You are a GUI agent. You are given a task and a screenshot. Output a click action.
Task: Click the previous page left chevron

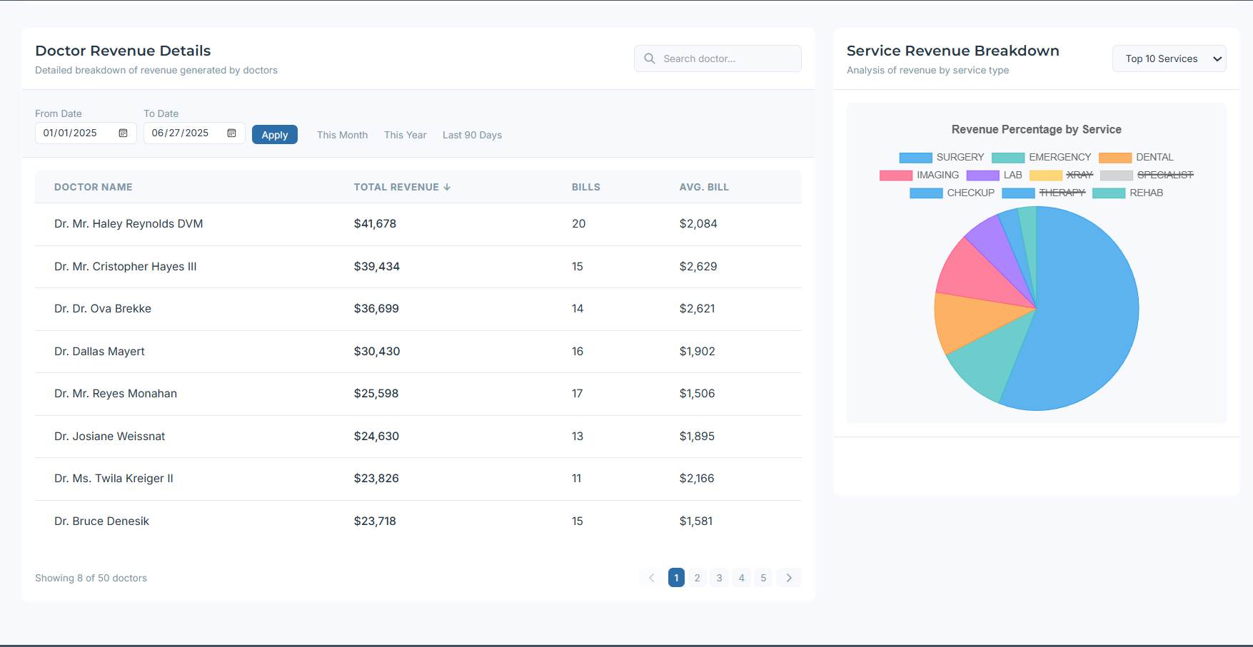pos(651,578)
